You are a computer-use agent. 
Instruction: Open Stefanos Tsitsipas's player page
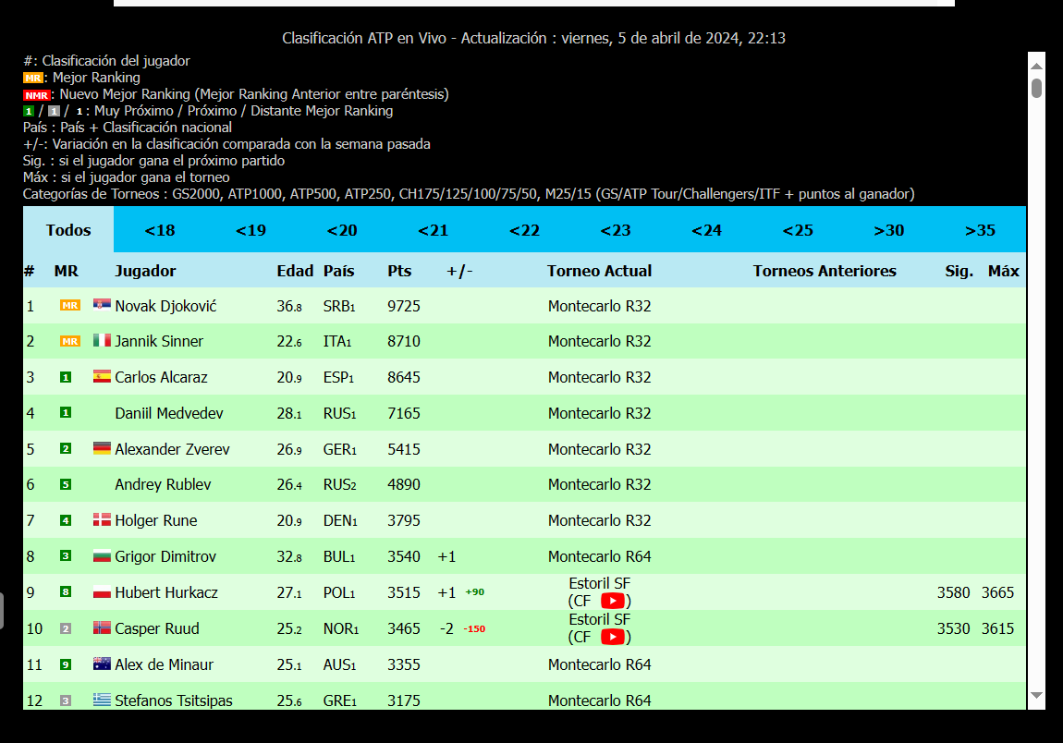click(174, 700)
